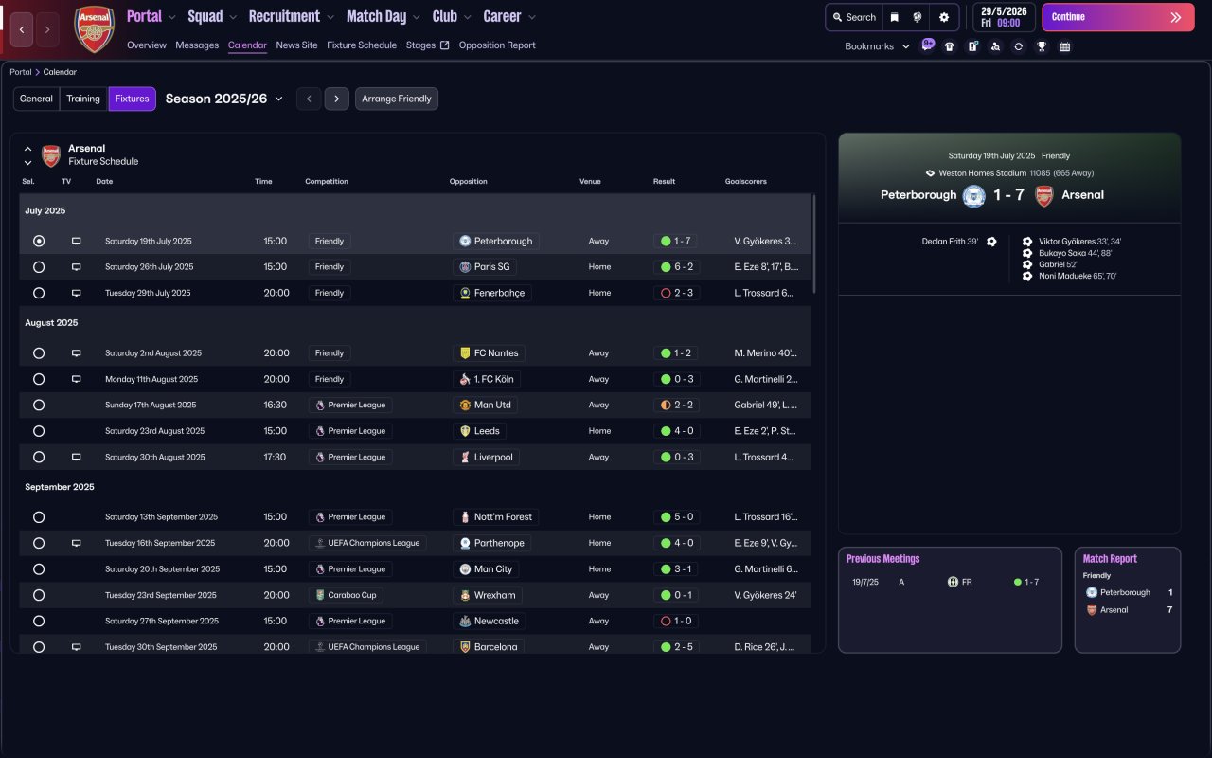Click the TV icon for Liverpool fixture

(77, 458)
